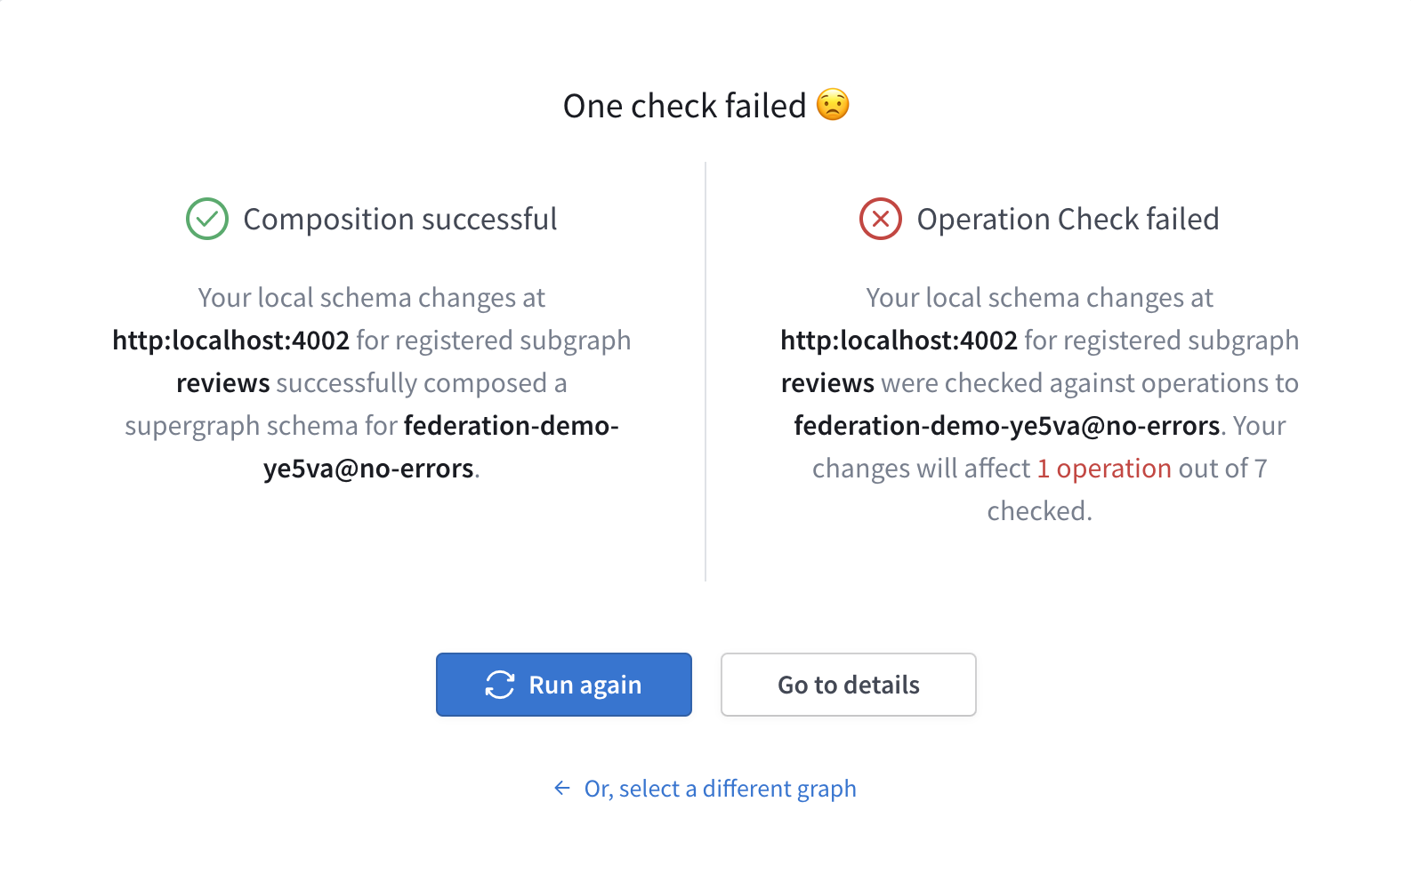Image resolution: width=1411 pixels, height=882 pixels.
Task: Click the red Operation Check failed icon
Action: (879, 219)
